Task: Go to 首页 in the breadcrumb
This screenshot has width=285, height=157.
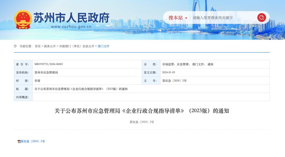Action: pyautogui.click(x=38, y=46)
